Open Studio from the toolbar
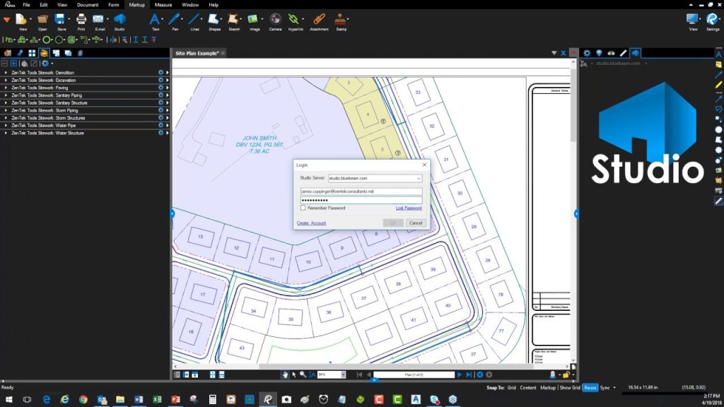This screenshot has width=724, height=407. (119, 21)
